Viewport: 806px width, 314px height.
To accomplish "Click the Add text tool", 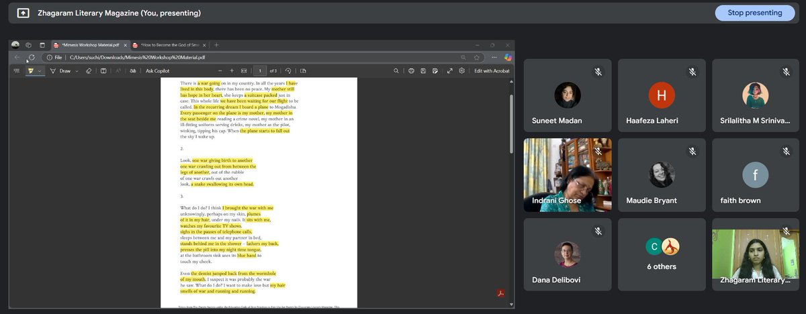I will pyautogui.click(x=103, y=70).
